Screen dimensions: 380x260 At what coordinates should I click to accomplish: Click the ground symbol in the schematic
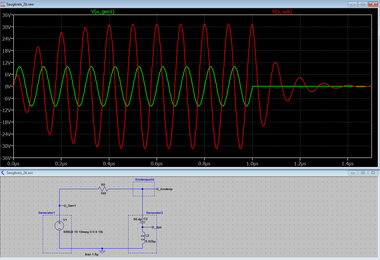point(102,251)
